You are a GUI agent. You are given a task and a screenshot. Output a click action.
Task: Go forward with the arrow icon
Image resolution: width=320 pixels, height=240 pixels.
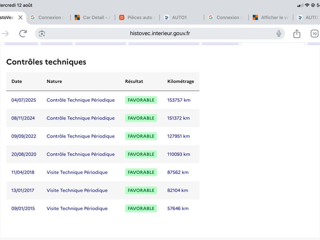pos(5,34)
